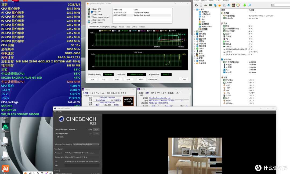290x174 pixels.
Task: Select 传感器 item in AIDA64 tree
Action: coord(203,29)
